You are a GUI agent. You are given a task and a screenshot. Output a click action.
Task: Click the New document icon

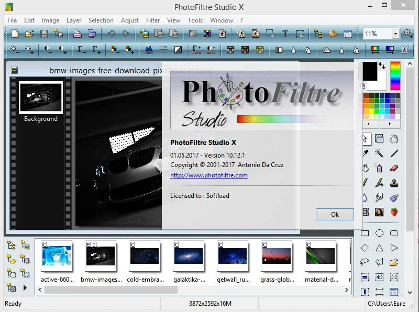point(15,34)
